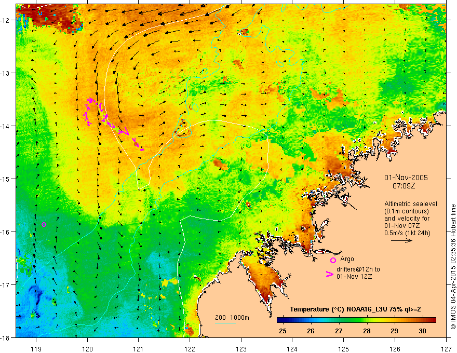Click the '-13' latitude axis label
The width and height of the screenshot is (457, 353).
[x=6, y=73]
